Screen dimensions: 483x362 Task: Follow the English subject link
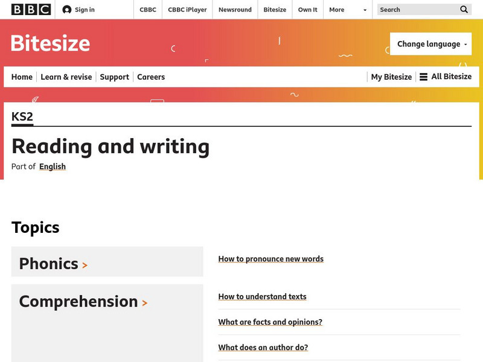coord(53,167)
